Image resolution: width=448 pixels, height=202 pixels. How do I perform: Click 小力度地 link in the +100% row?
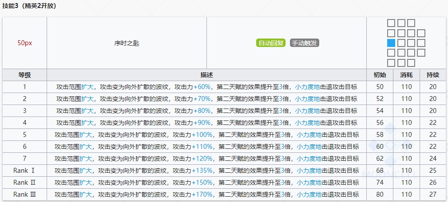tap(309, 135)
